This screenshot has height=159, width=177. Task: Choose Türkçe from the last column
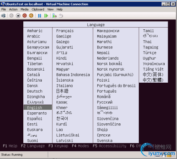pyautogui.click(x=150, y=53)
